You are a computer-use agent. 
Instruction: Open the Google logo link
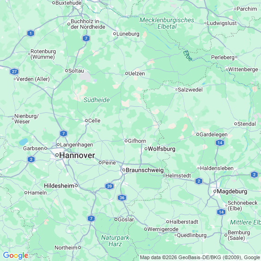pyautogui.click(x=16, y=255)
